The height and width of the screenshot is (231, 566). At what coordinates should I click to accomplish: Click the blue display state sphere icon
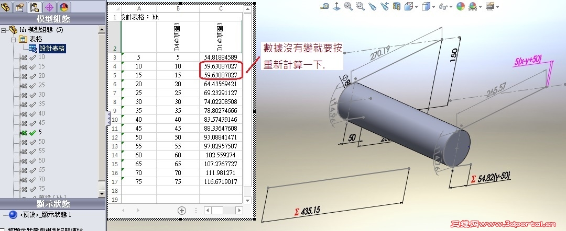[13, 215]
